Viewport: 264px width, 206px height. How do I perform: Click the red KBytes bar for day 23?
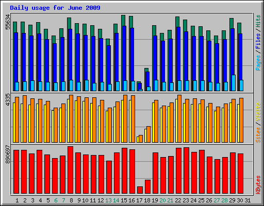(186, 170)
